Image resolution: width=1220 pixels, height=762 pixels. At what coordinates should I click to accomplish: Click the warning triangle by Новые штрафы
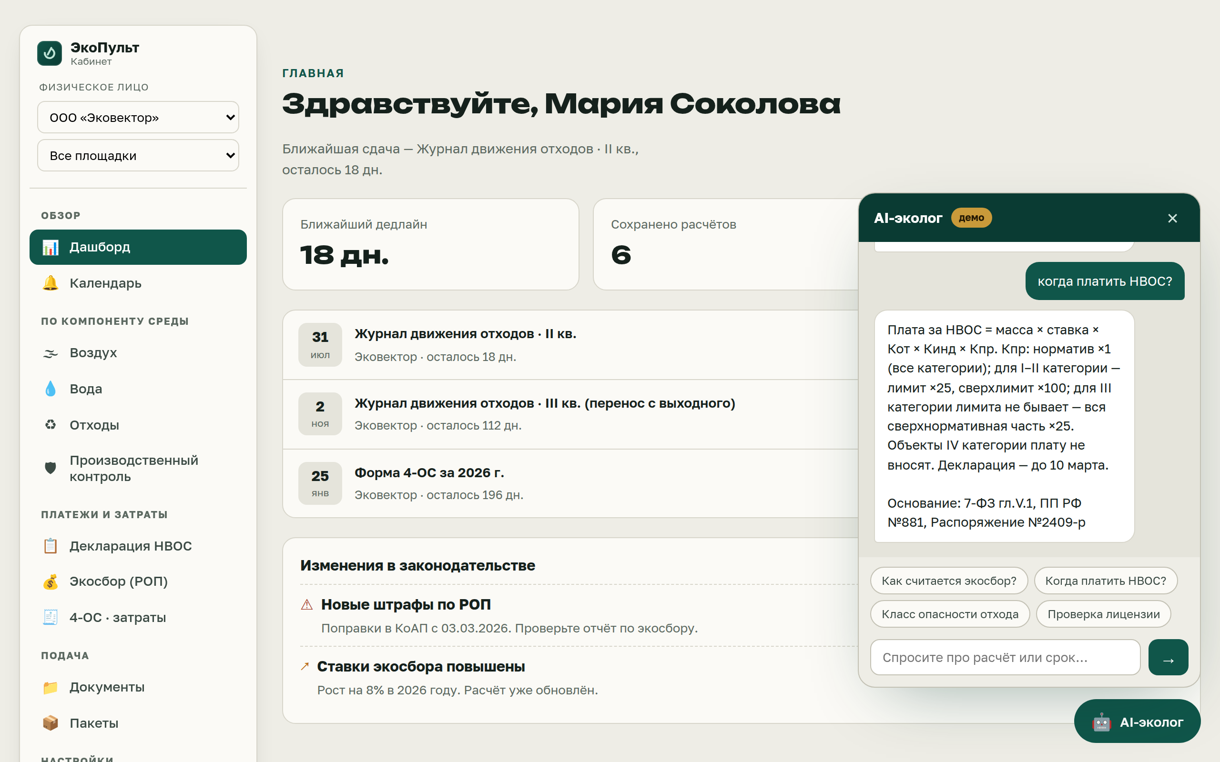(306, 605)
